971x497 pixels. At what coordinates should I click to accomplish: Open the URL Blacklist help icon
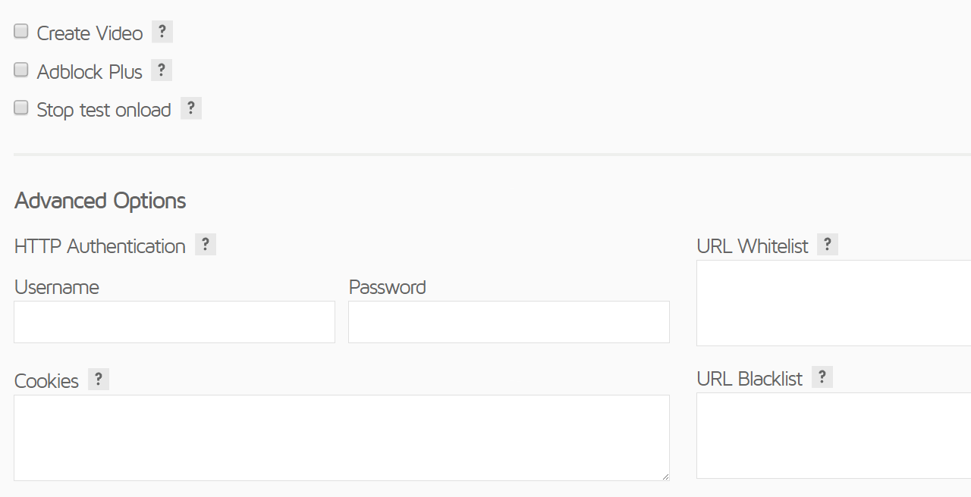point(822,377)
